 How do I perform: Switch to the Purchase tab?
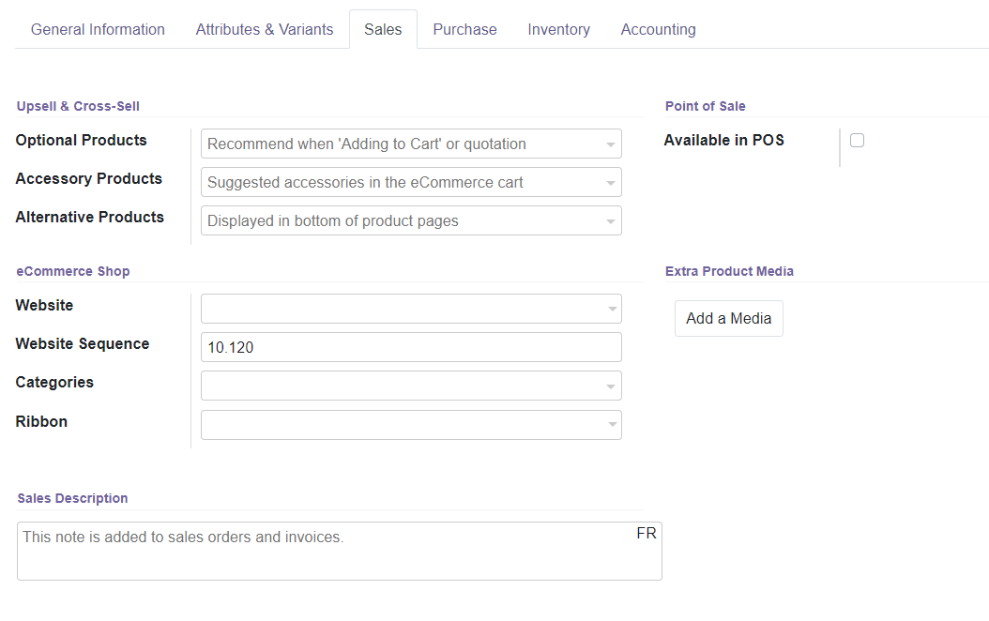coord(464,29)
